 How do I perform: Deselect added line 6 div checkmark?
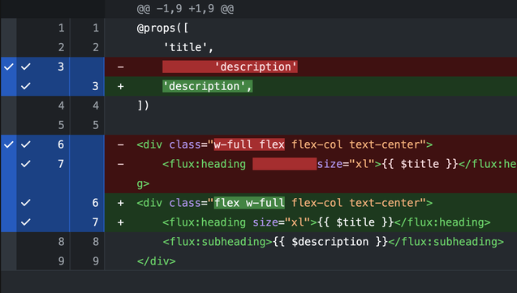26,203
